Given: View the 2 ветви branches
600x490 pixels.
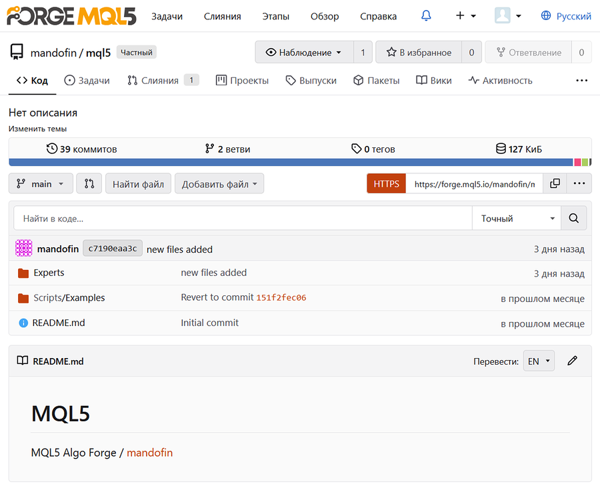Looking at the screenshot, I should click(227, 149).
